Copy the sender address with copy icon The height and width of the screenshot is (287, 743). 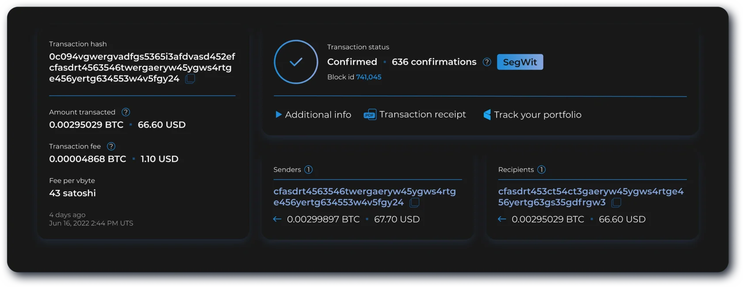(414, 203)
